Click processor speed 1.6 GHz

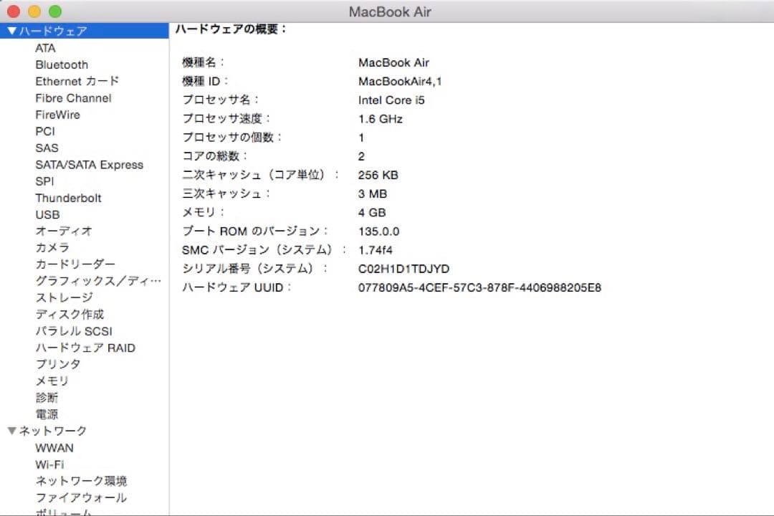380,119
